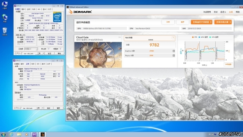This screenshot has height=137, width=243.
Task: Click the 9782 score value
Action: [x=154, y=45]
